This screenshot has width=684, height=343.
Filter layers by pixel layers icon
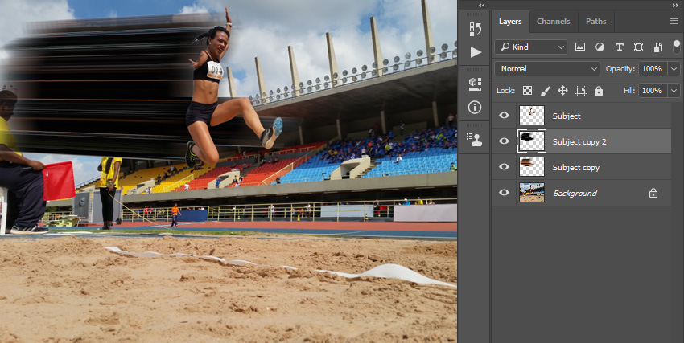click(x=579, y=47)
